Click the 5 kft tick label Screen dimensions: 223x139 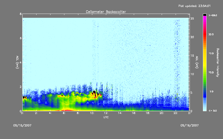point(192,93)
